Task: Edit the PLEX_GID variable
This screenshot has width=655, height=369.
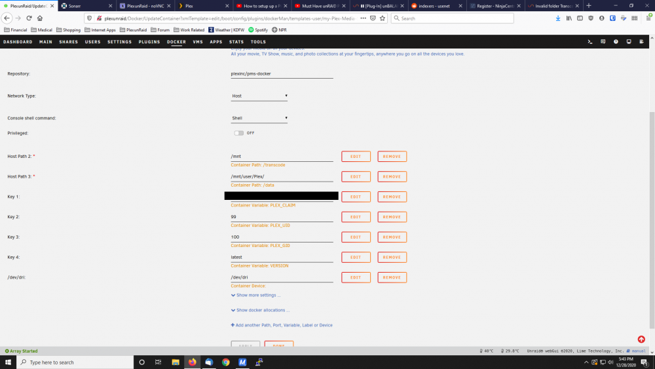Action: click(356, 237)
